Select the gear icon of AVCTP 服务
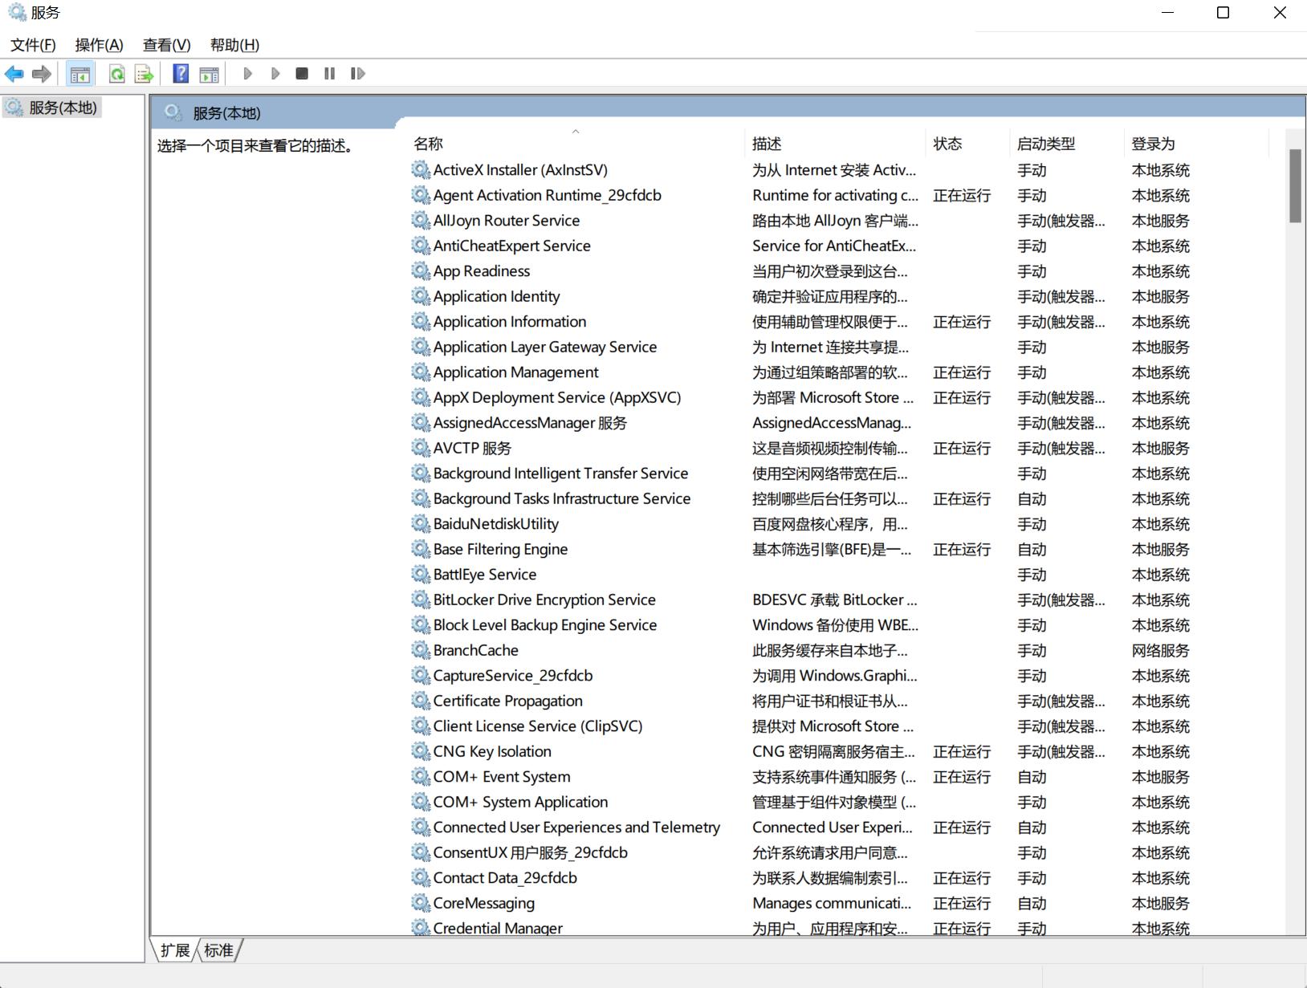Image resolution: width=1307 pixels, height=988 pixels. (421, 448)
